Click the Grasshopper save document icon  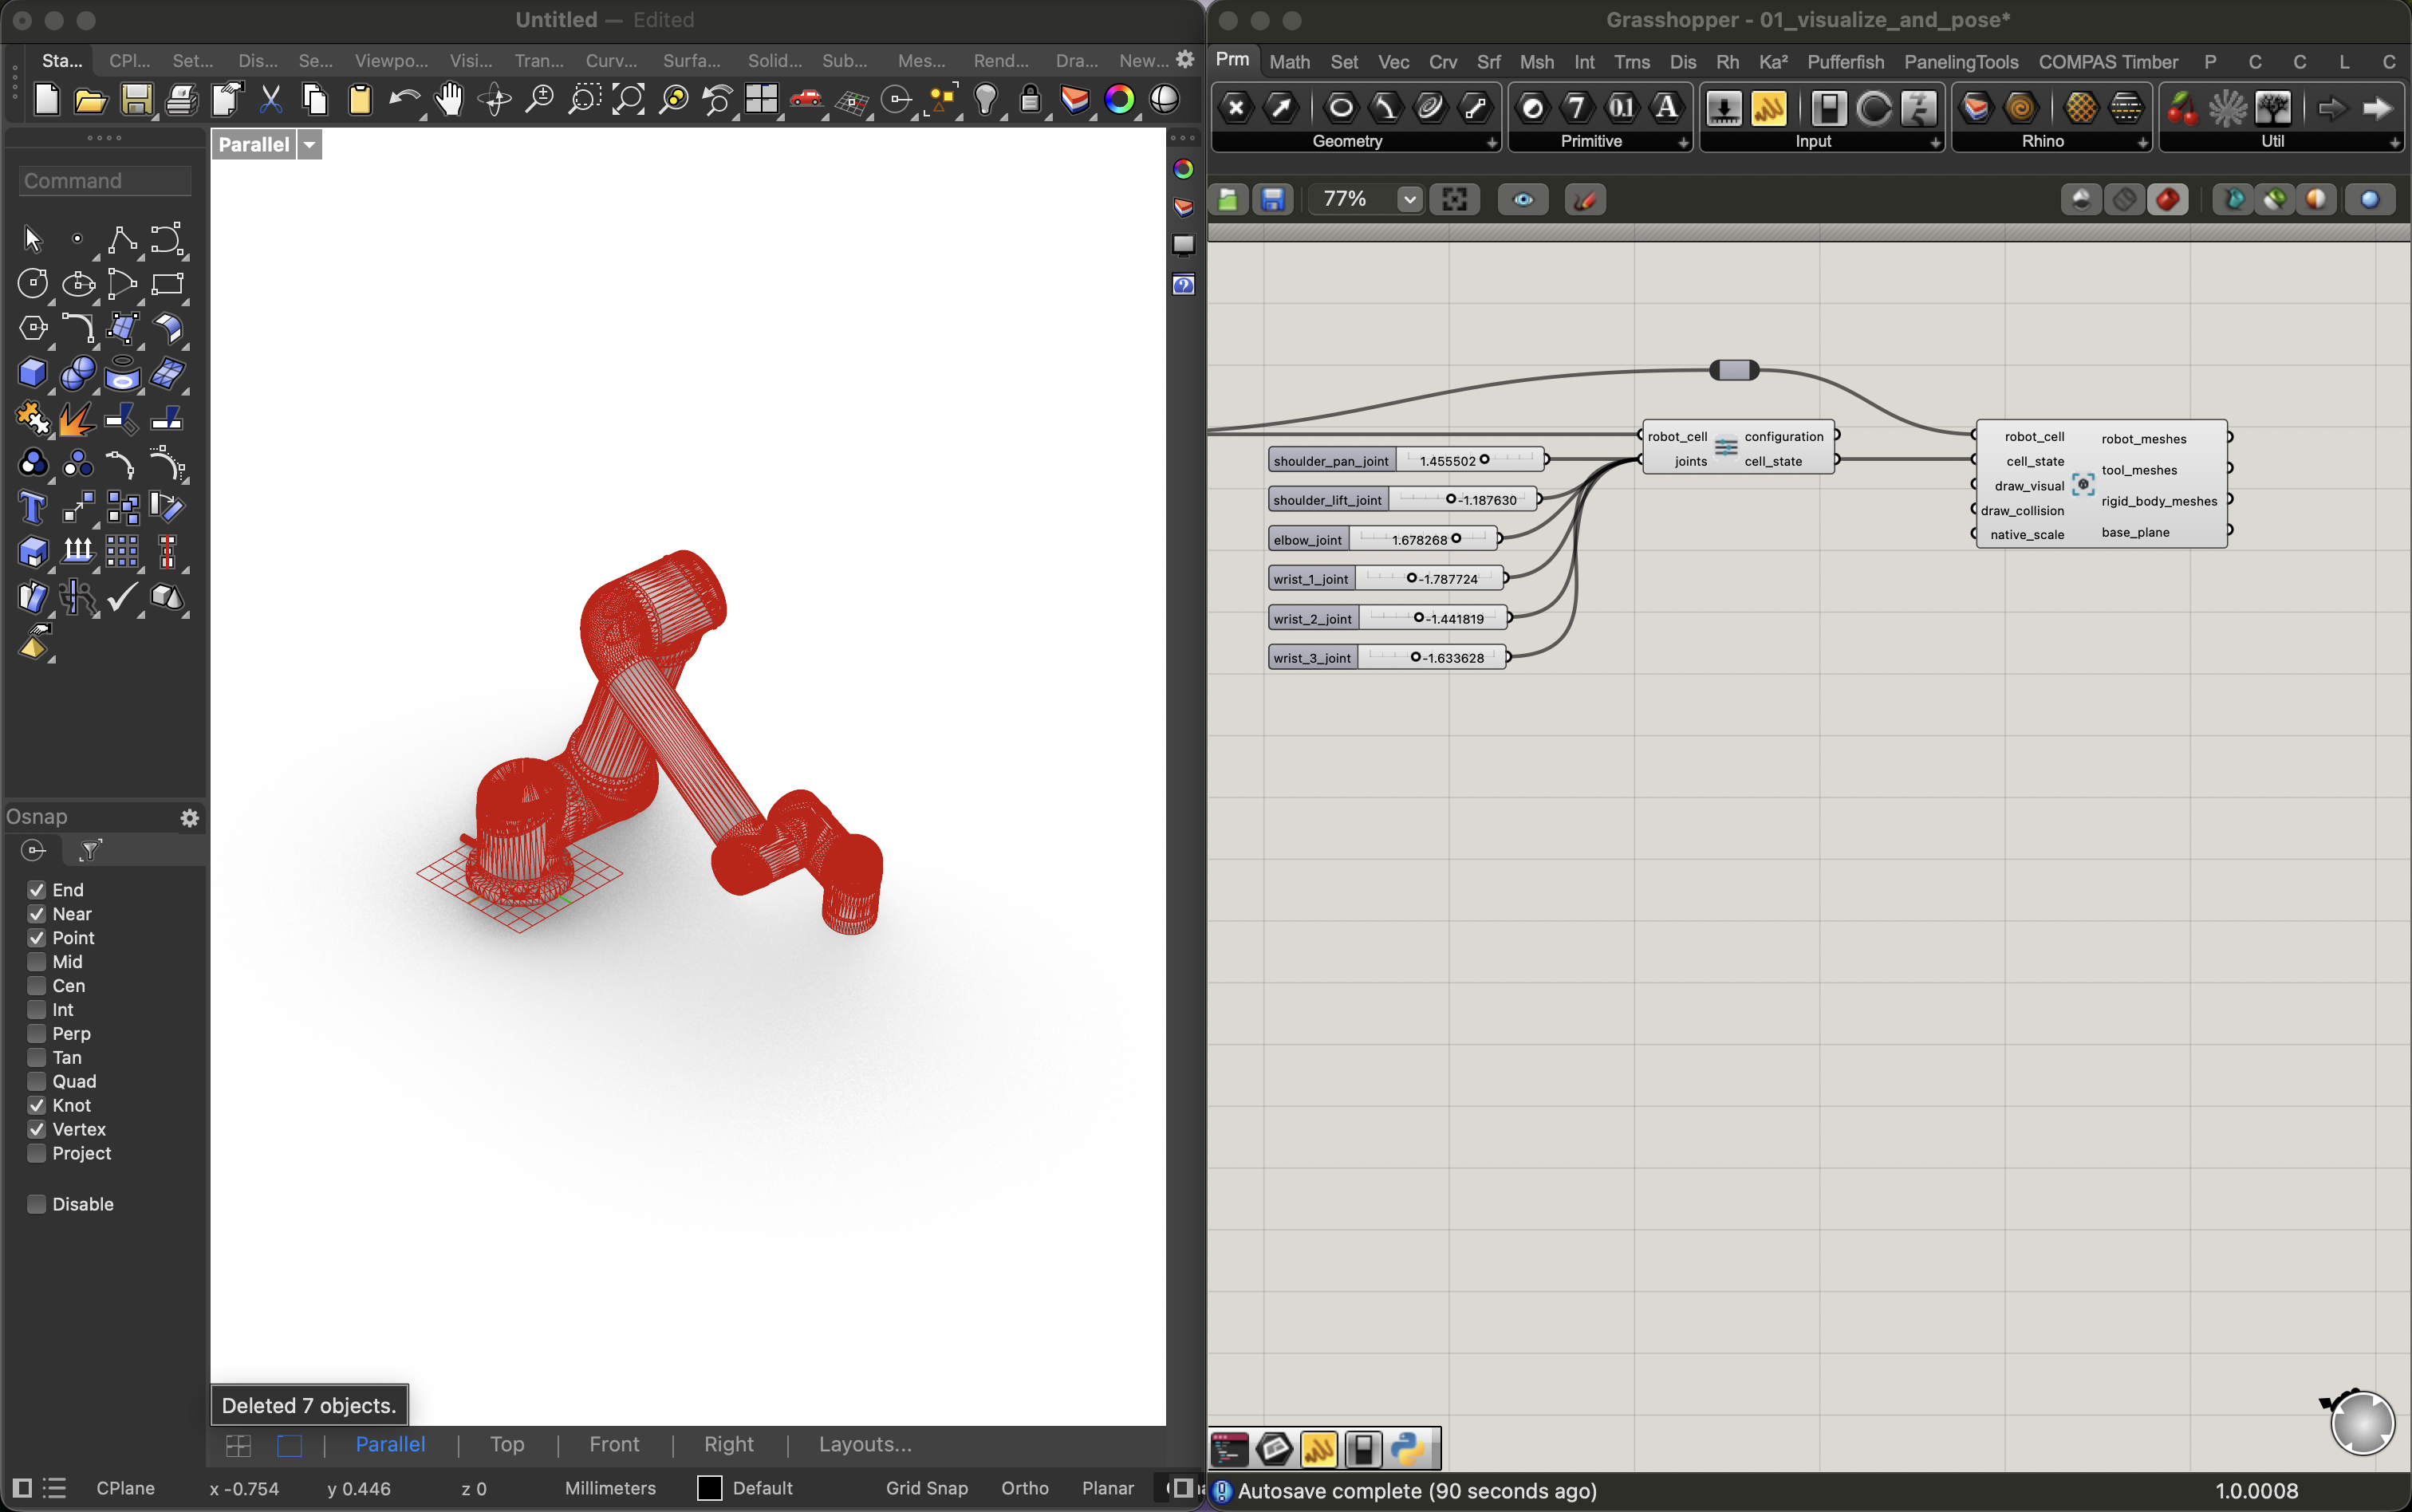pyautogui.click(x=1273, y=200)
